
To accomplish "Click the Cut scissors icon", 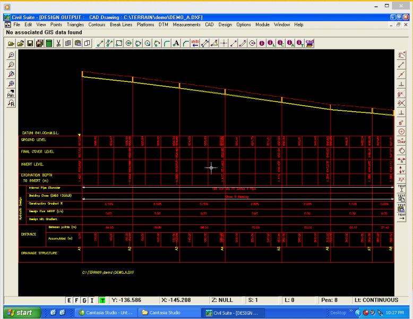I will (x=59, y=43).
